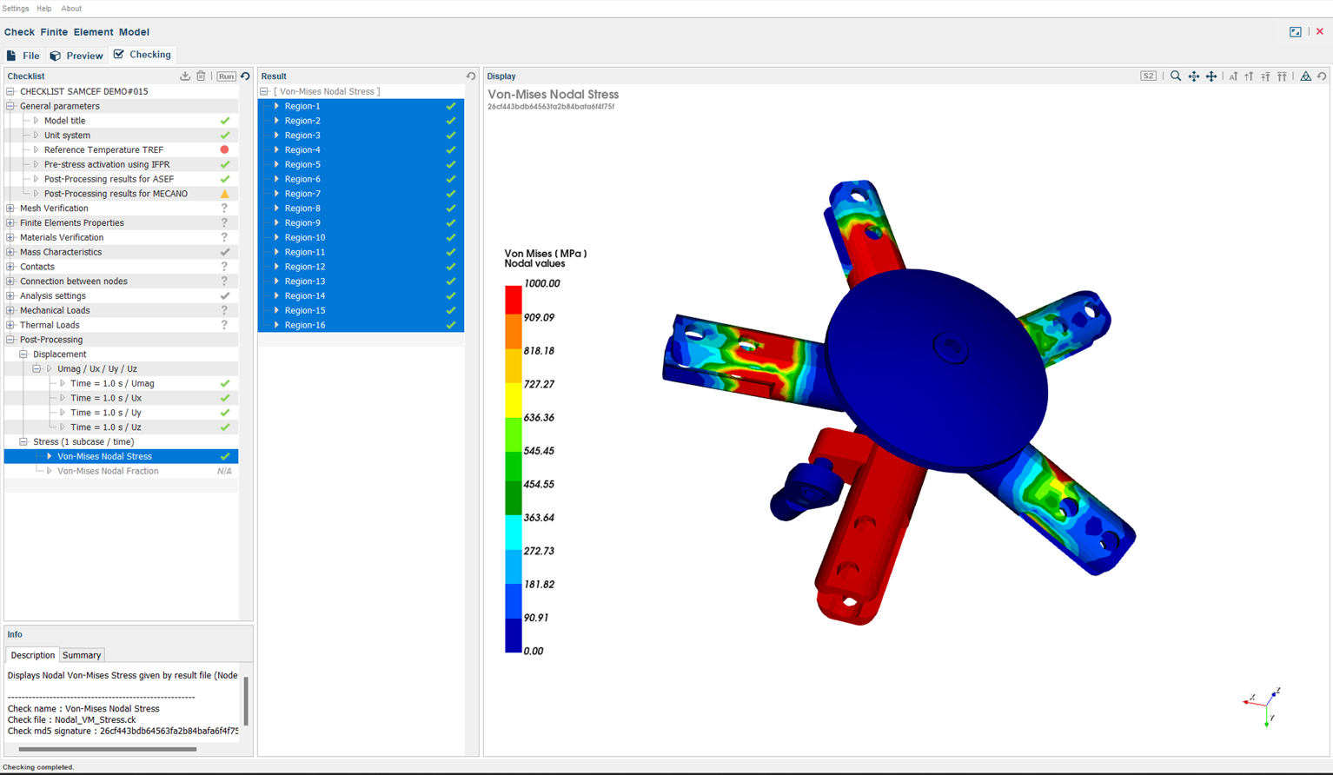Select the plain four-way move arrows icon
Screen dimensions: 1333x775
(x=1211, y=76)
